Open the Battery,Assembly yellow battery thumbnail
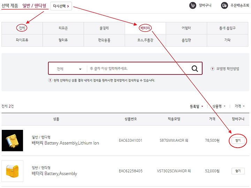 click(12, 171)
